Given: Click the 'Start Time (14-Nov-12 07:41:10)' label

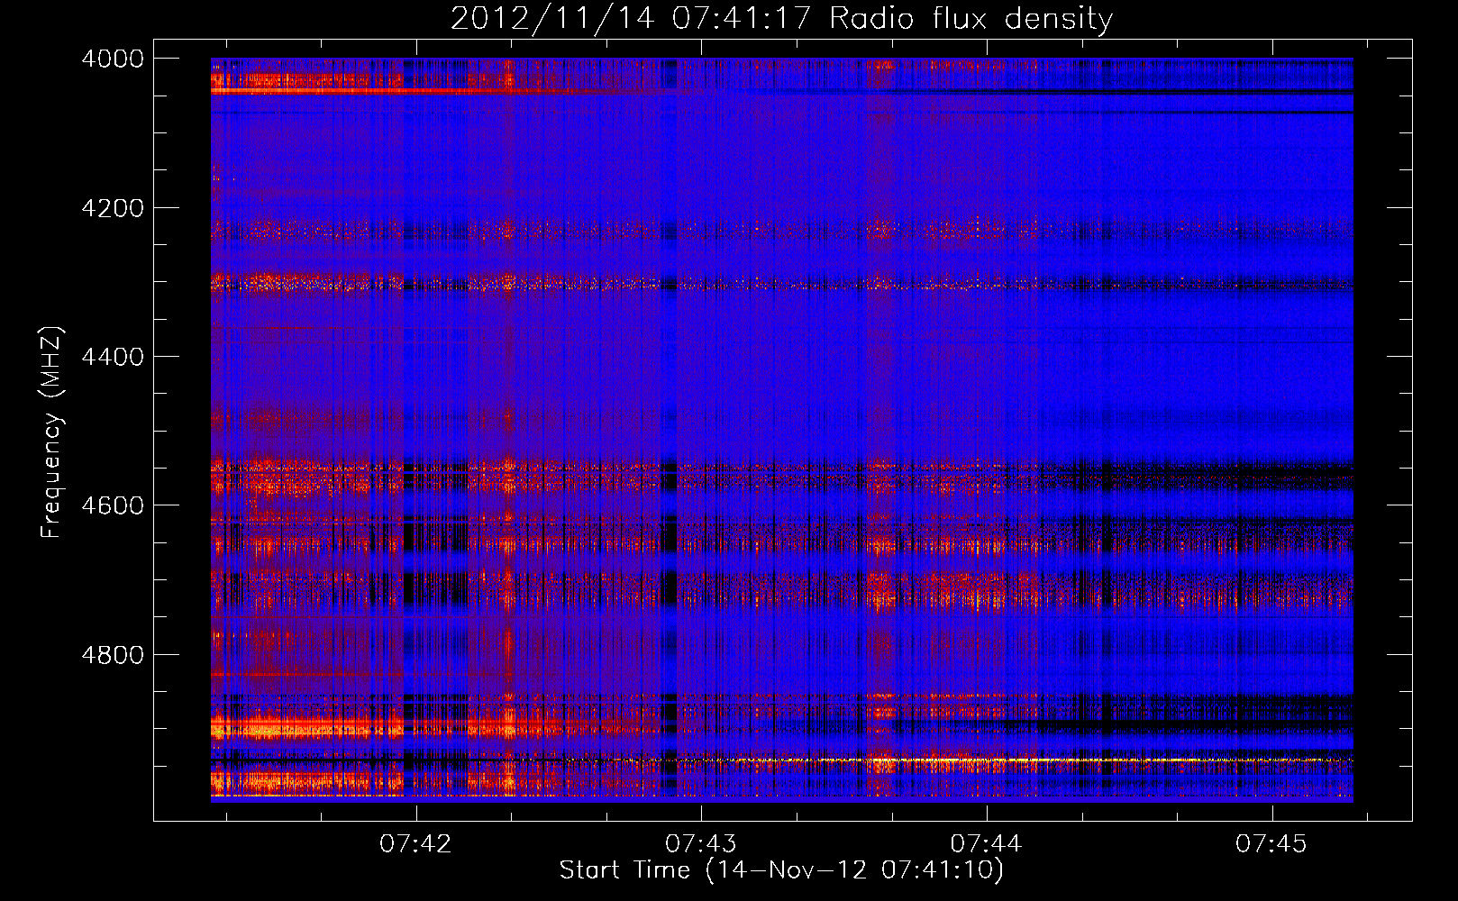Looking at the screenshot, I should (781, 870).
